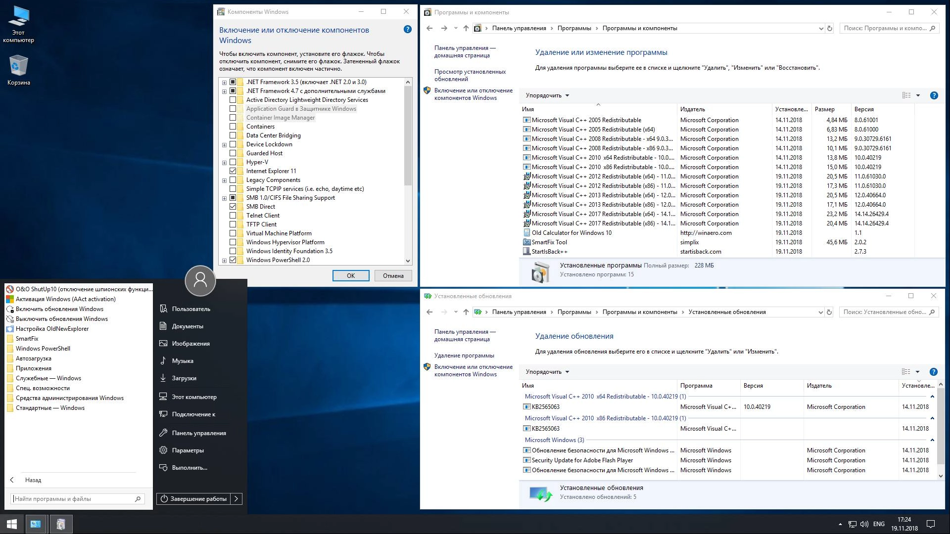Open SmartFix folder in Start menu
The height and width of the screenshot is (534, 950).
[x=27, y=339]
